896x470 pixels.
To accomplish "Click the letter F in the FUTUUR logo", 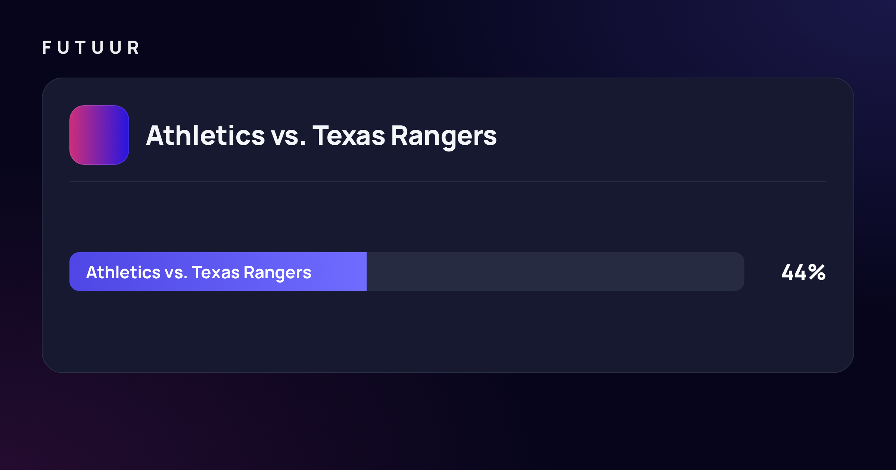I will (46, 48).
